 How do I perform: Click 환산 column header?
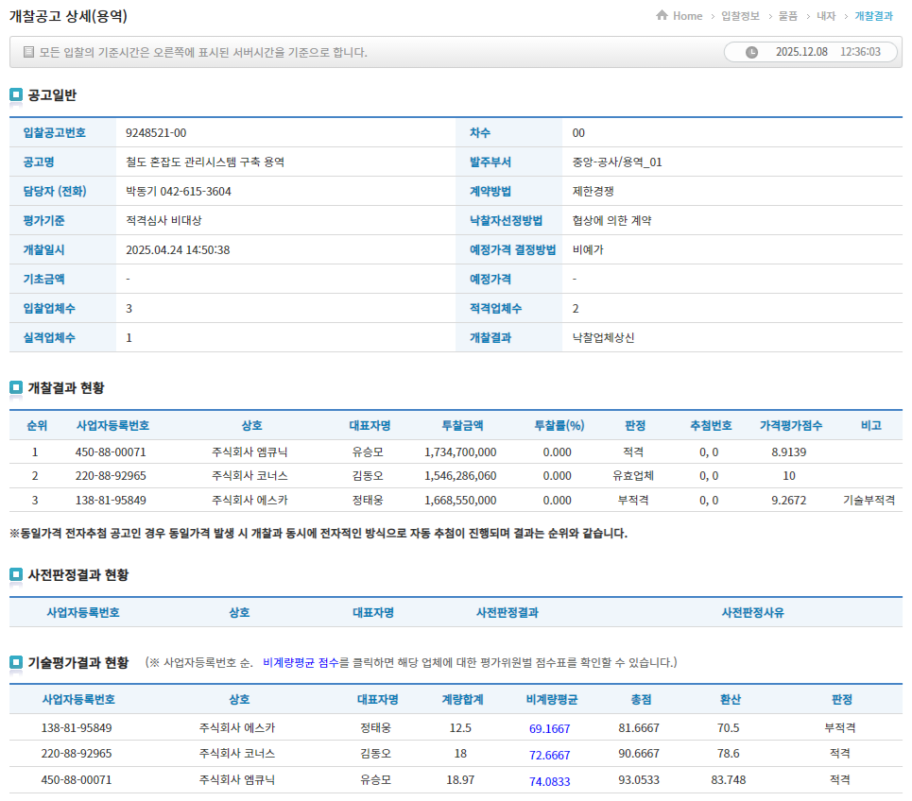coord(730,699)
